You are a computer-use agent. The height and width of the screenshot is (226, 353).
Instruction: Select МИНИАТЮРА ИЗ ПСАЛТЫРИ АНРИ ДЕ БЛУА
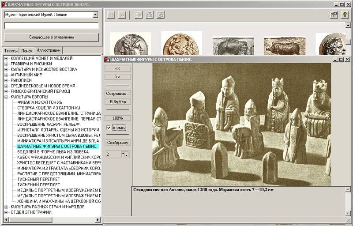pyautogui.click(x=58, y=141)
